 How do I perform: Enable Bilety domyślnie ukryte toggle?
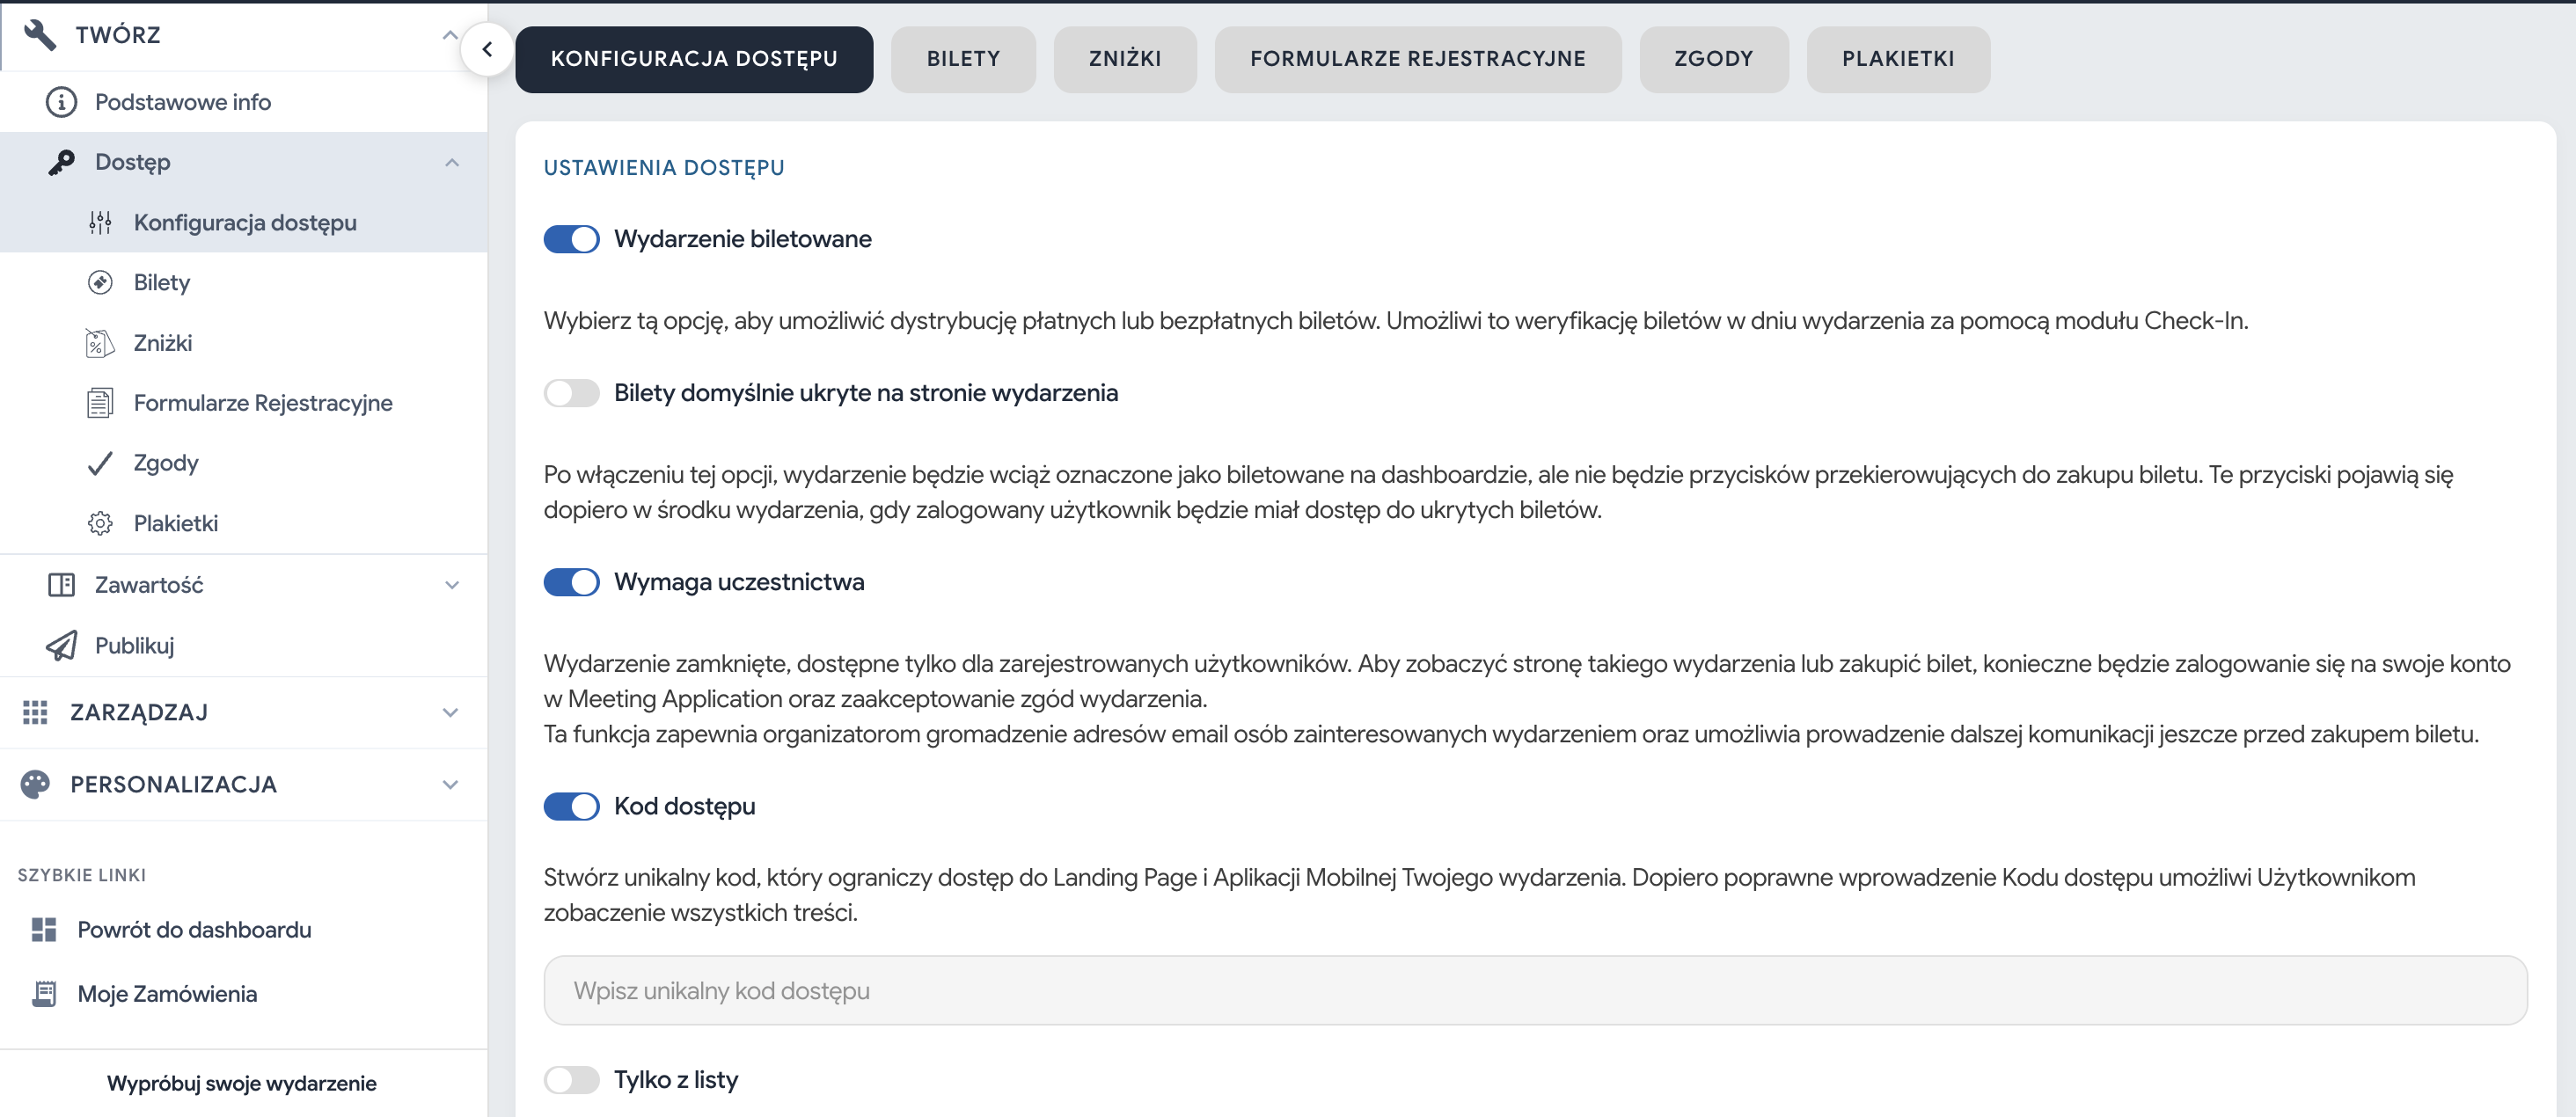coord(571,393)
